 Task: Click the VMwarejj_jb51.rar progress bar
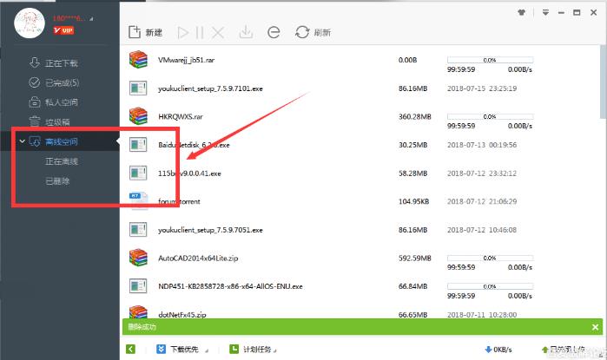pyautogui.click(x=490, y=60)
